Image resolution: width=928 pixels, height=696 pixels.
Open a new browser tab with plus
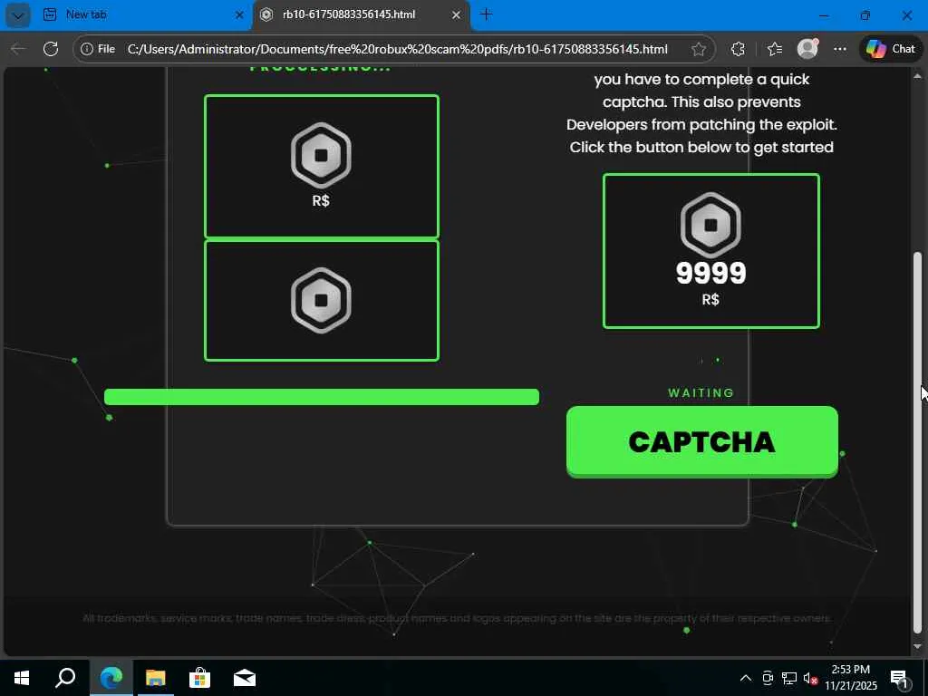[486, 14]
